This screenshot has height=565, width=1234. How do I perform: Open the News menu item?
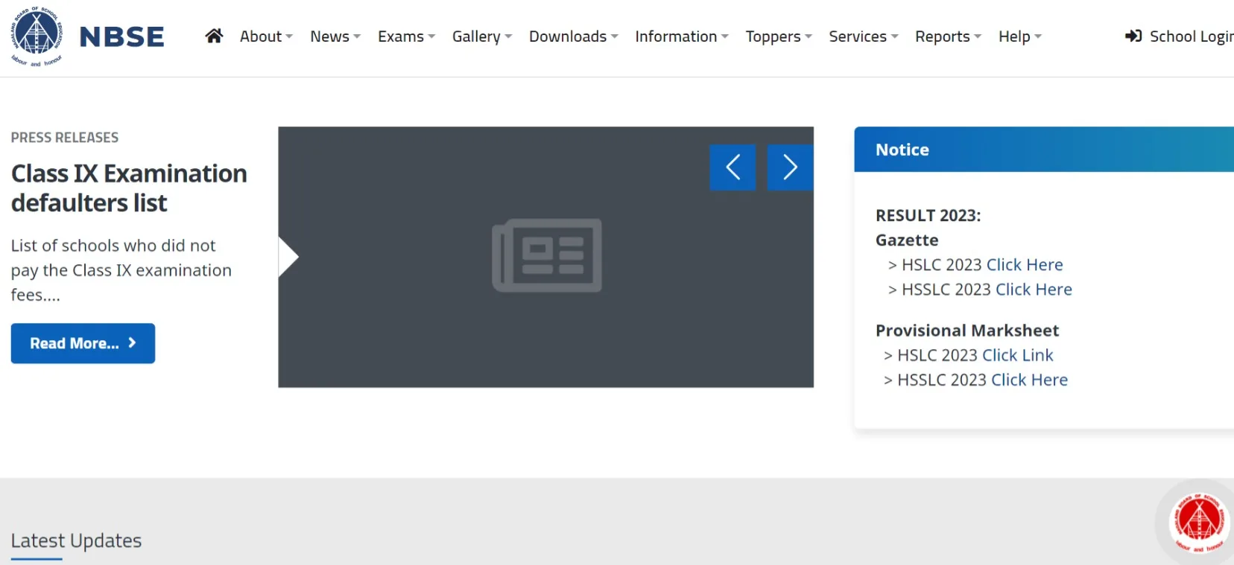tap(335, 36)
